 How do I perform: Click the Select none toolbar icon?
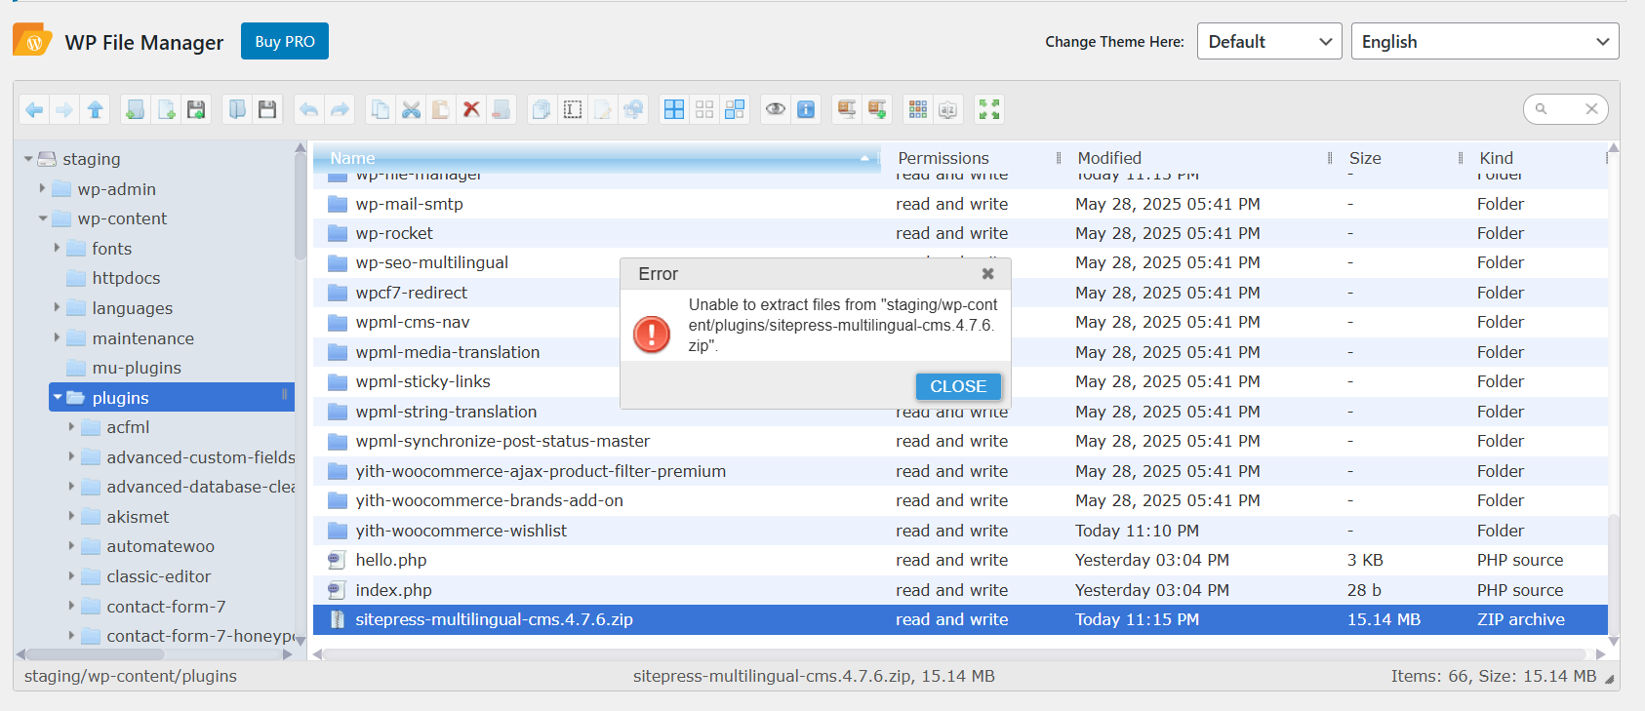704,109
